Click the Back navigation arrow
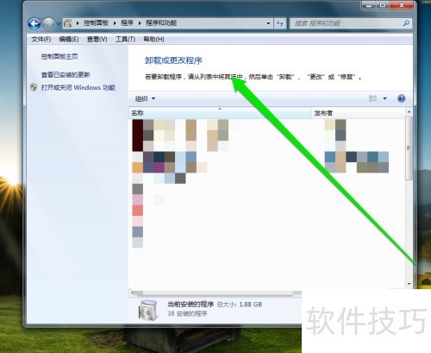Image resolution: width=431 pixels, height=353 pixels. (x=34, y=23)
